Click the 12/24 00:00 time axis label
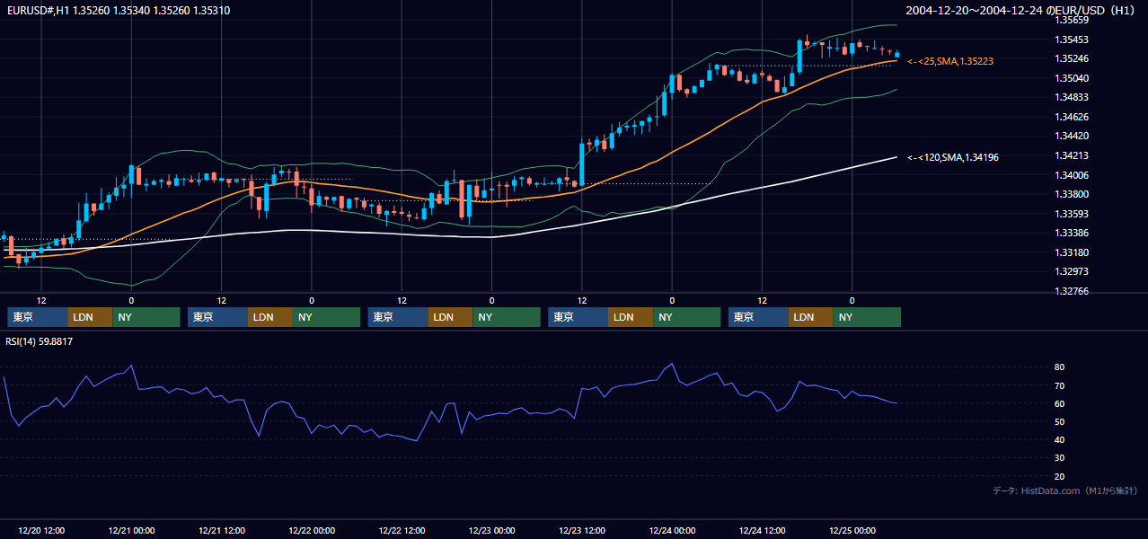 (x=672, y=530)
